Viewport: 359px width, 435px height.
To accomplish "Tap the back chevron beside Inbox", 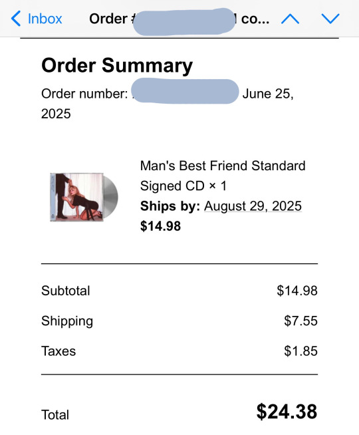I will pyautogui.click(x=16, y=19).
